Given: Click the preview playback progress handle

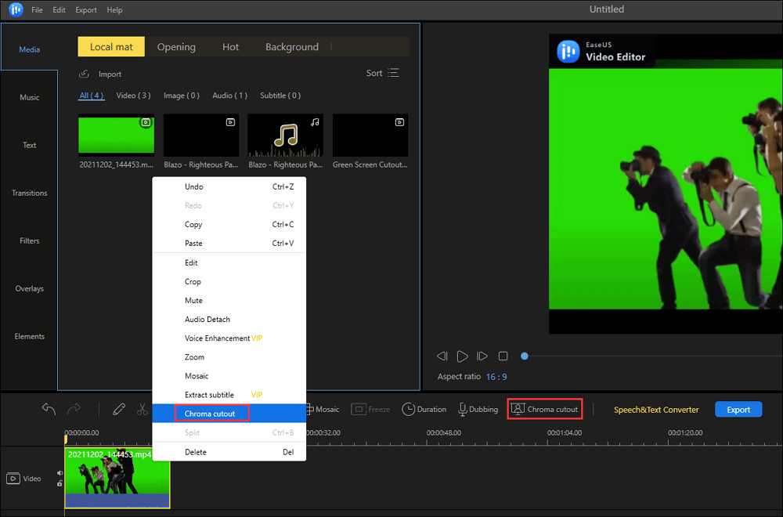Looking at the screenshot, I should 525,356.
